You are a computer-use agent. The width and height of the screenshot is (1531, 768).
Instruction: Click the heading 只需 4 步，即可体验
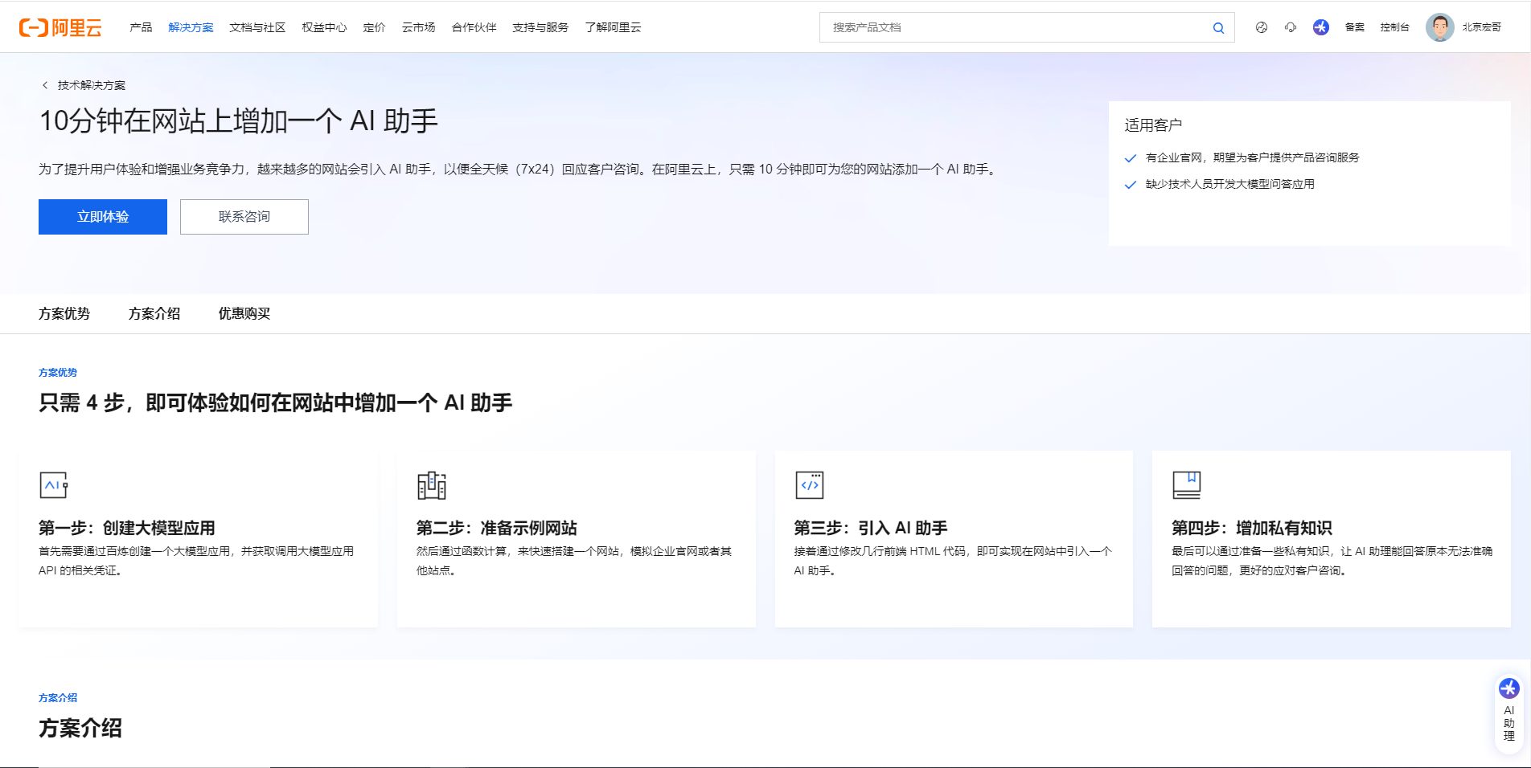(x=276, y=402)
